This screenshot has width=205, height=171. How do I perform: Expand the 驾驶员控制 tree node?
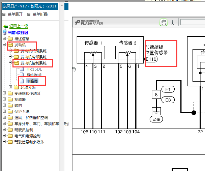tap(4, 129)
